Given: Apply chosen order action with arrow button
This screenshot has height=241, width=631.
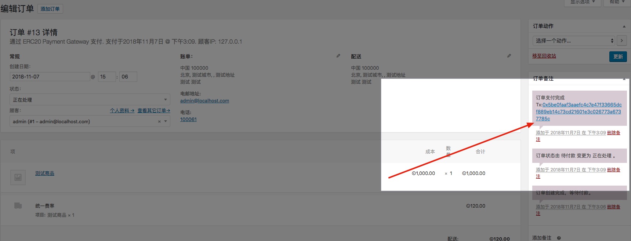Looking at the screenshot, I should (x=621, y=41).
